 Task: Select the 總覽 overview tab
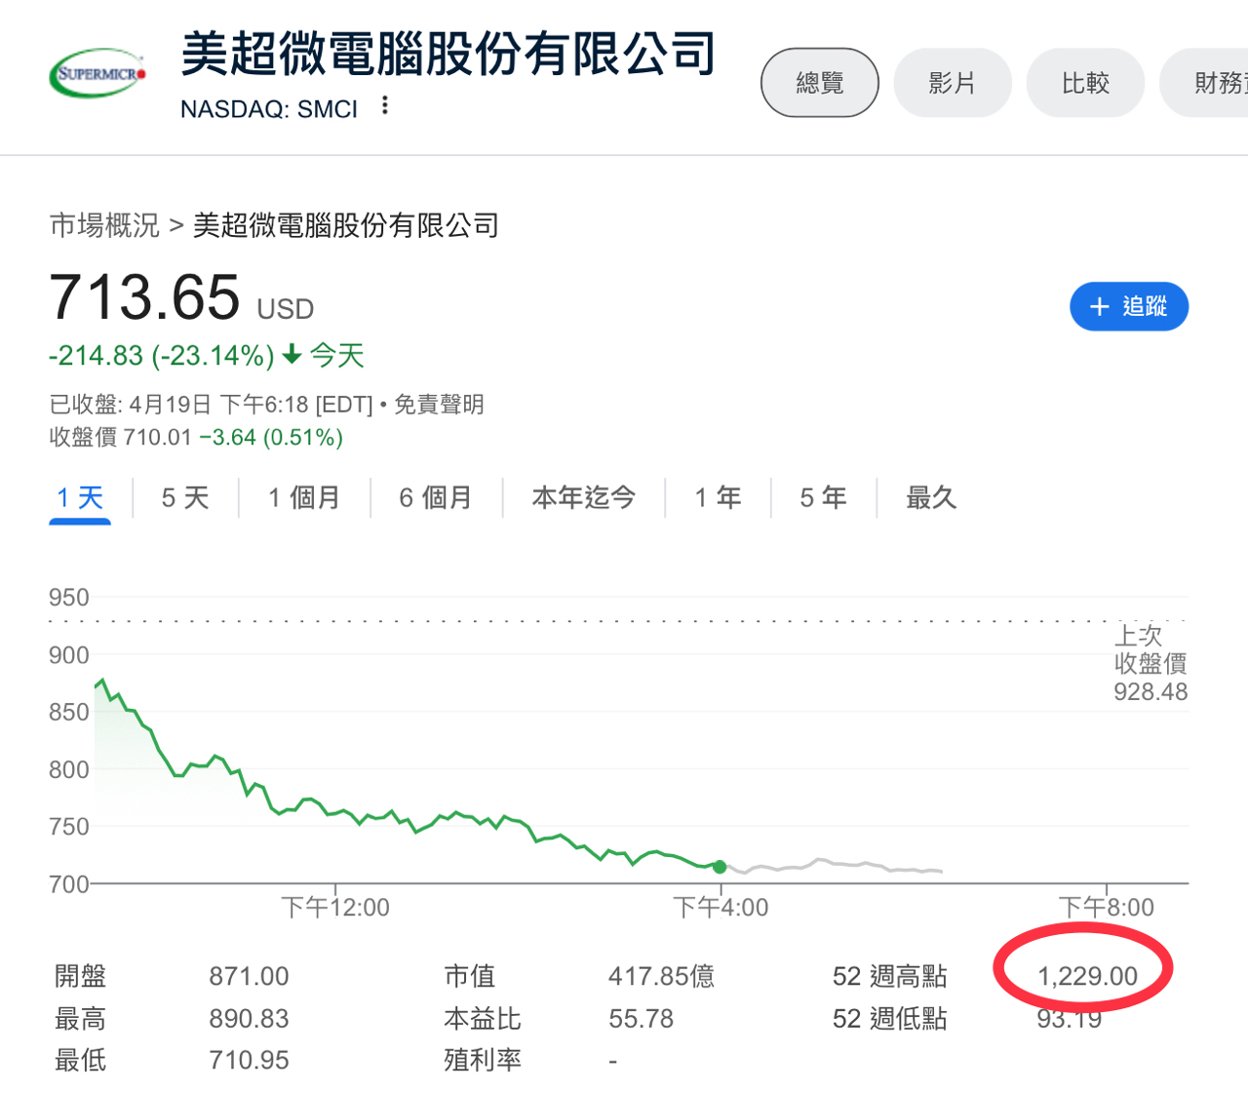(x=820, y=83)
